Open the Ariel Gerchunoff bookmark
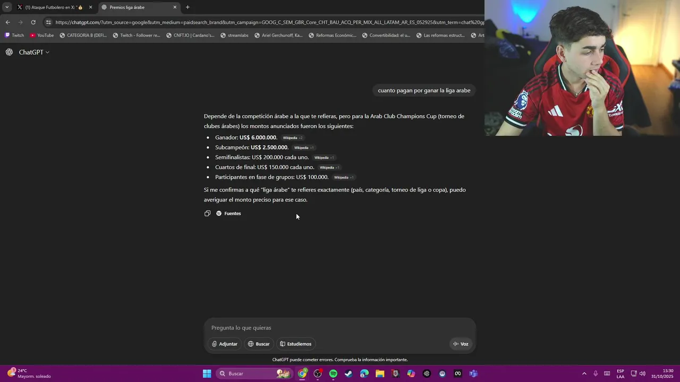 pos(278,36)
